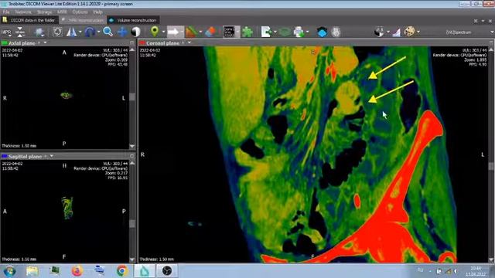Switch to DICOM data in the folder tab
495x278 pixels.
29,20
